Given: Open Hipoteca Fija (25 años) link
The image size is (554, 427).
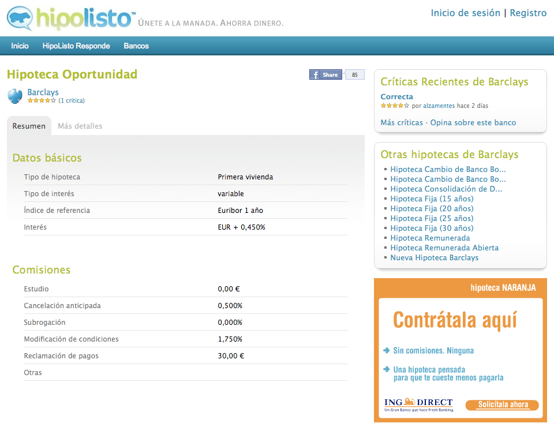Looking at the screenshot, I should point(432,218).
